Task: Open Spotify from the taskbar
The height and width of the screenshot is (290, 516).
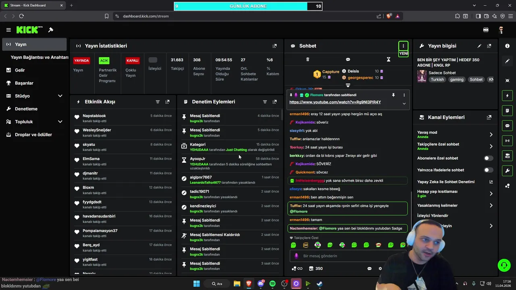Action: point(273,284)
